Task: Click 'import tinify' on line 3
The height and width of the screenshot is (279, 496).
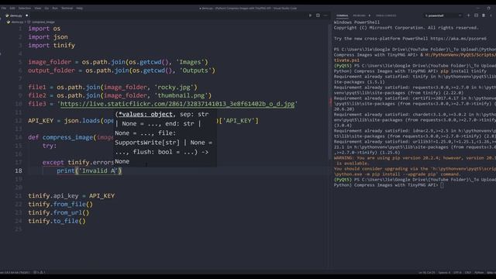Action: (52, 45)
